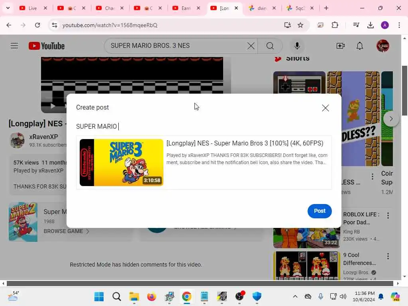Click the vertical page scrollbar thumb
Image resolution: width=408 pixels, height=306 pixels.
404,90
